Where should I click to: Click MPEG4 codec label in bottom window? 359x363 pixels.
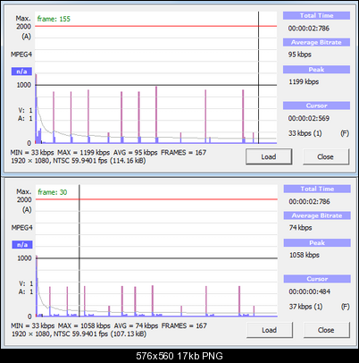coord(22,228)
